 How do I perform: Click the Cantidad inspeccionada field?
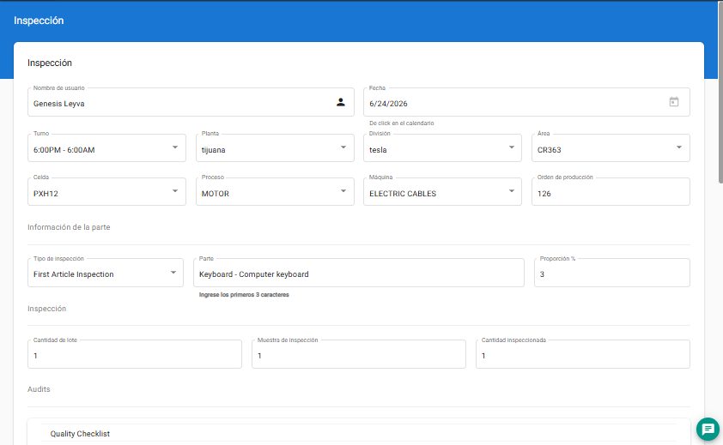[x=583, y=354]
